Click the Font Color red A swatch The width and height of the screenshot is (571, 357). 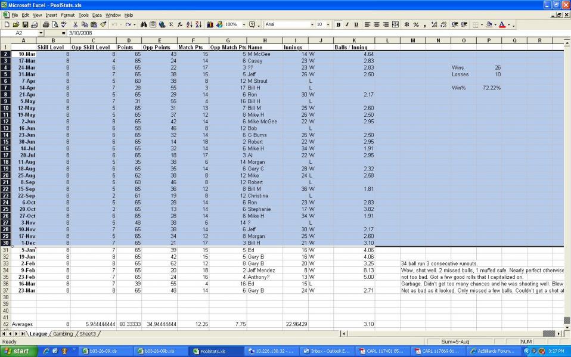click(502, 24)
